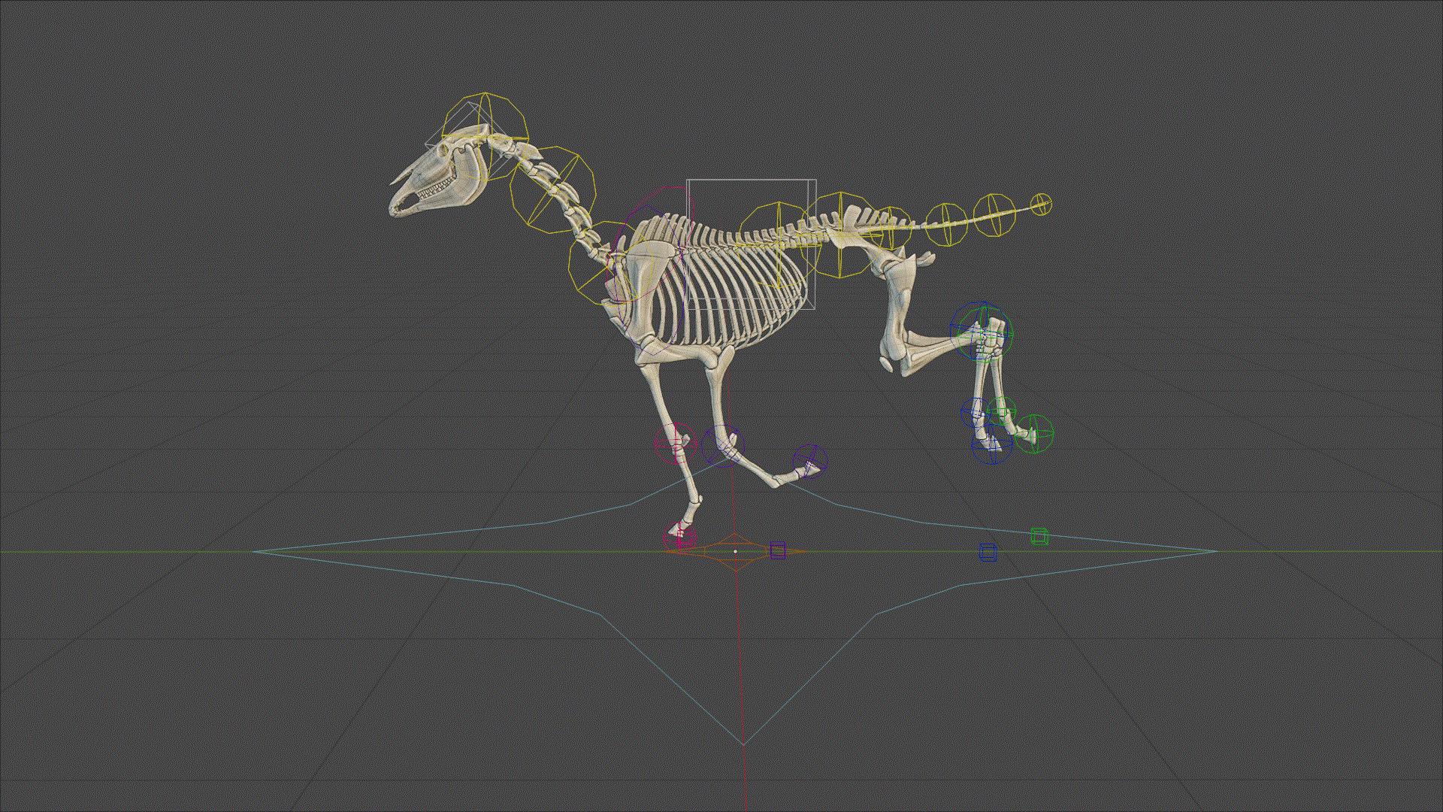
Task: Select the purple front knee control sphere
Action: [x=721, y=444]
